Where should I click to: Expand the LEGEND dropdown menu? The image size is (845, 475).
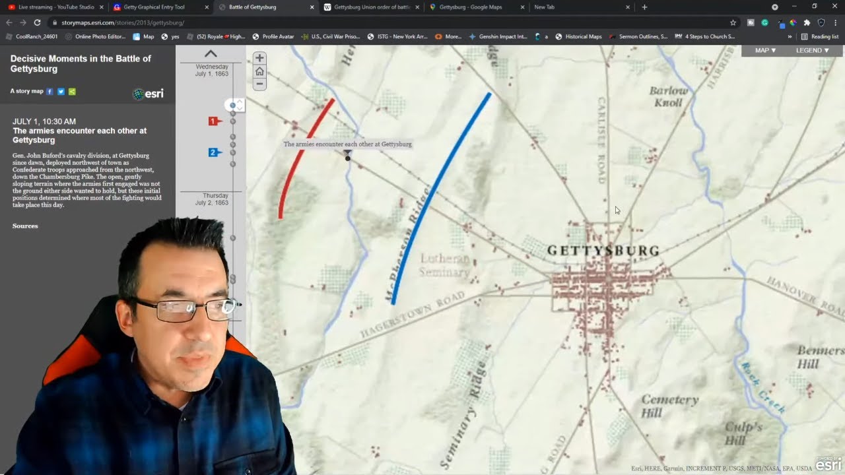(812, 50)
